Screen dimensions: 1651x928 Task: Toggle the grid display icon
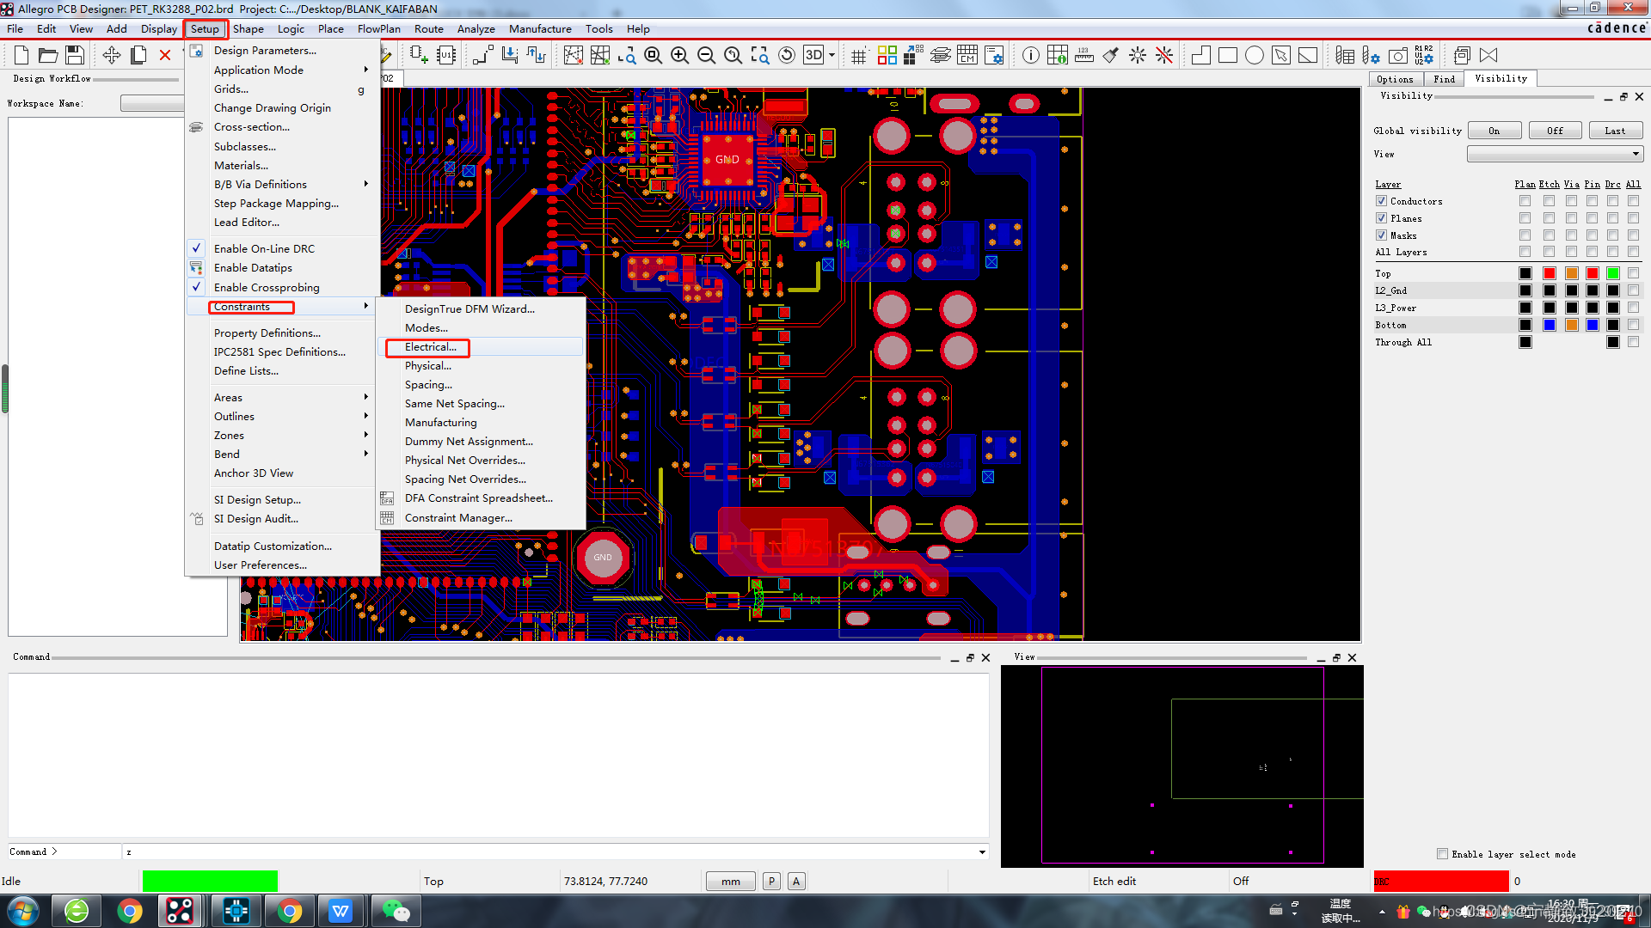[858, 57]
